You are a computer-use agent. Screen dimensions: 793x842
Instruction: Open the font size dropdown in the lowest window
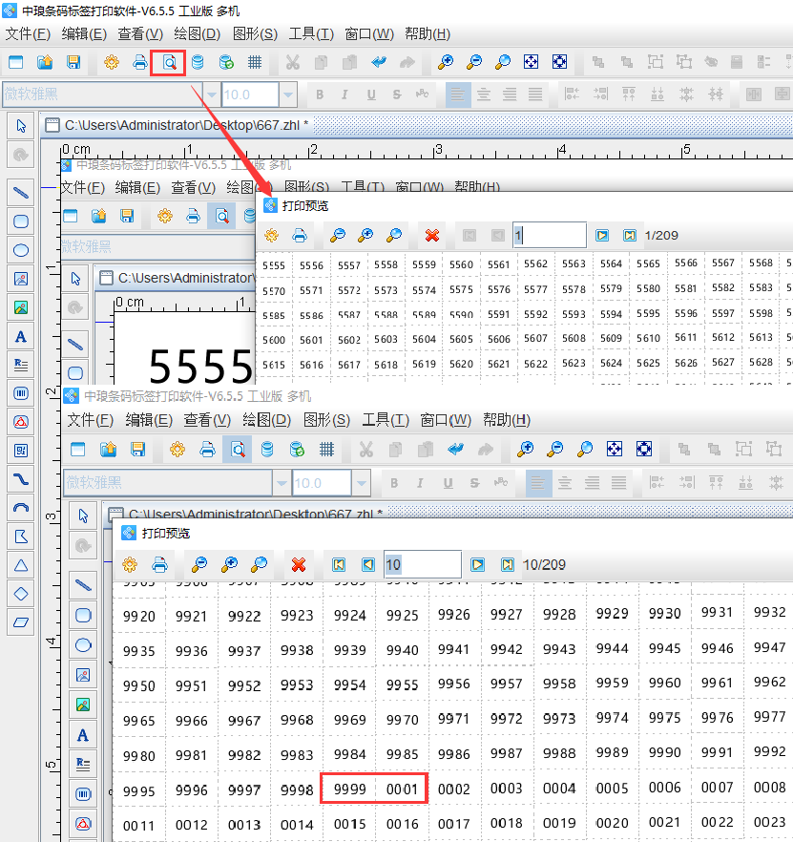tap(360, 483)
